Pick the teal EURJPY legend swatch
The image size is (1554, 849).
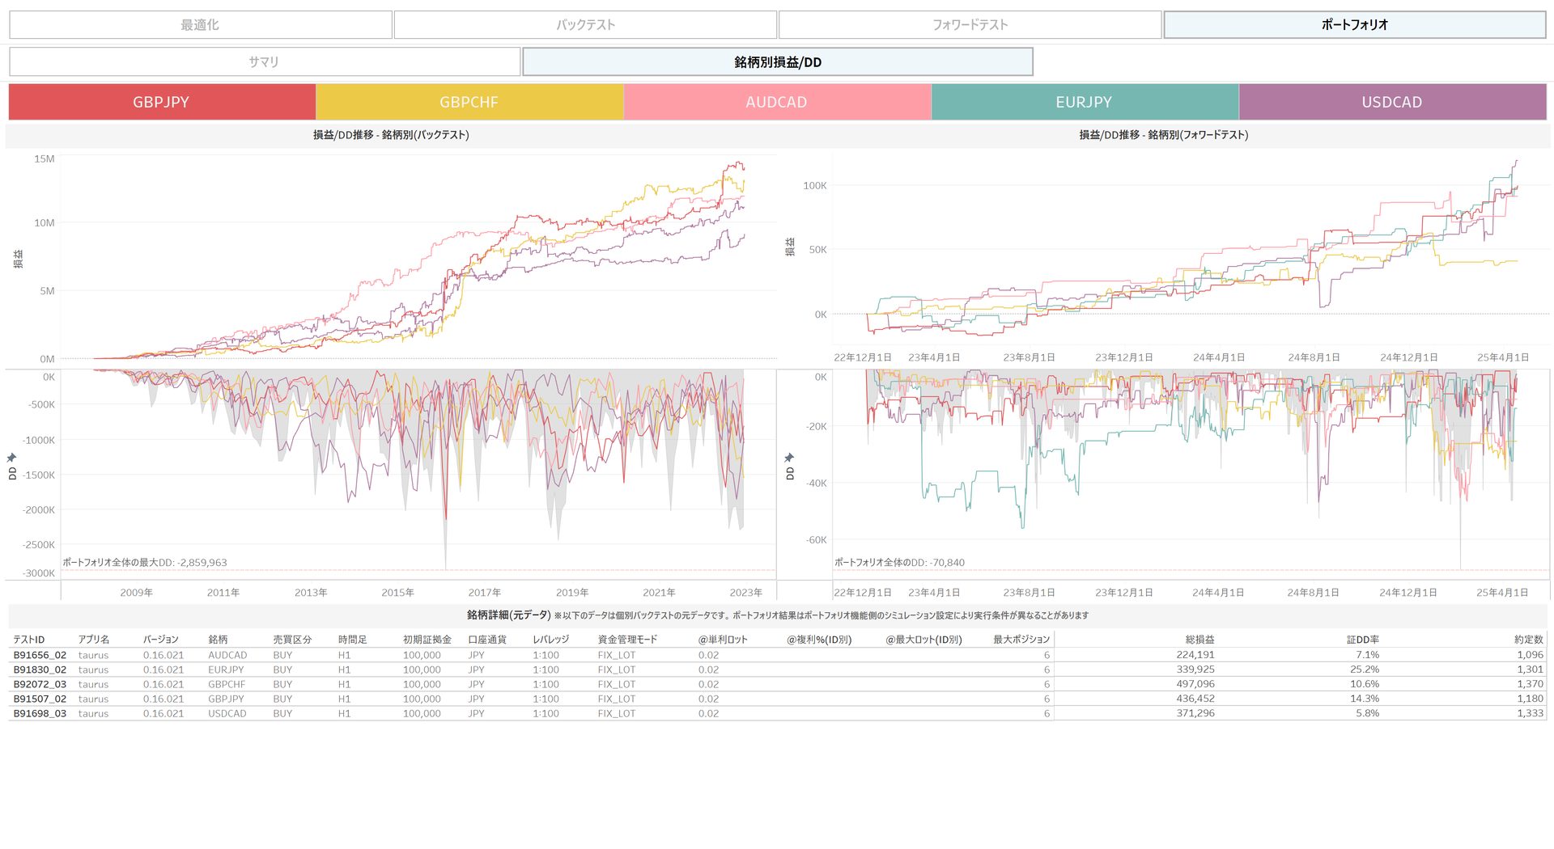click(1084, 103)
